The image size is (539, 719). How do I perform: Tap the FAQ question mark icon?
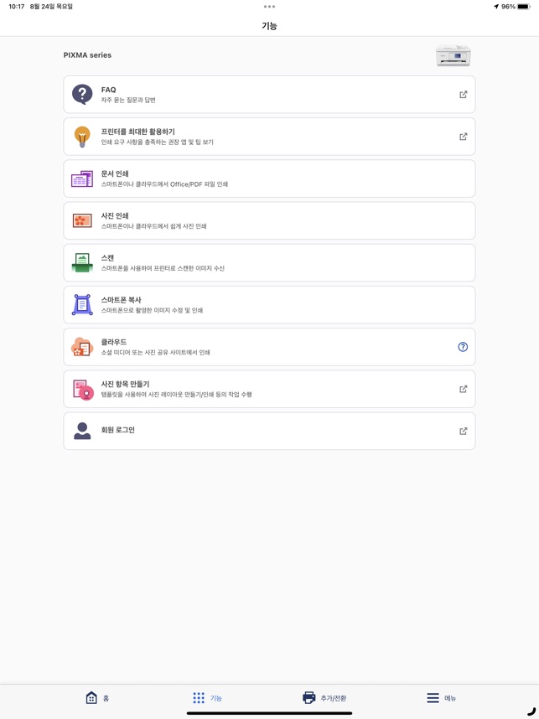pos(82,95)
